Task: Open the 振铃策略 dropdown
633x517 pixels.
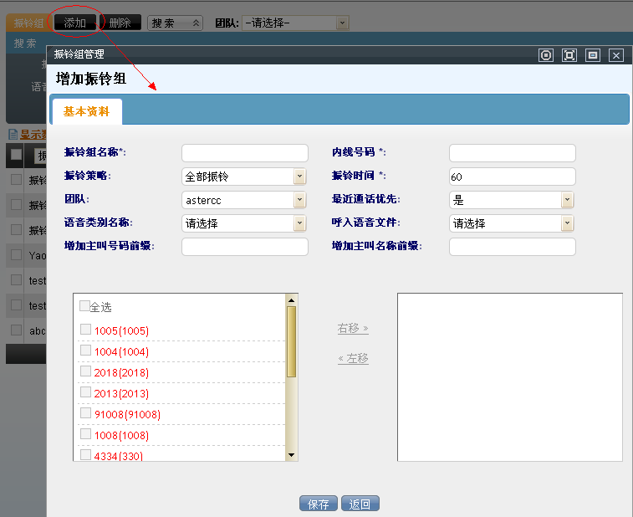Action: 299,177
